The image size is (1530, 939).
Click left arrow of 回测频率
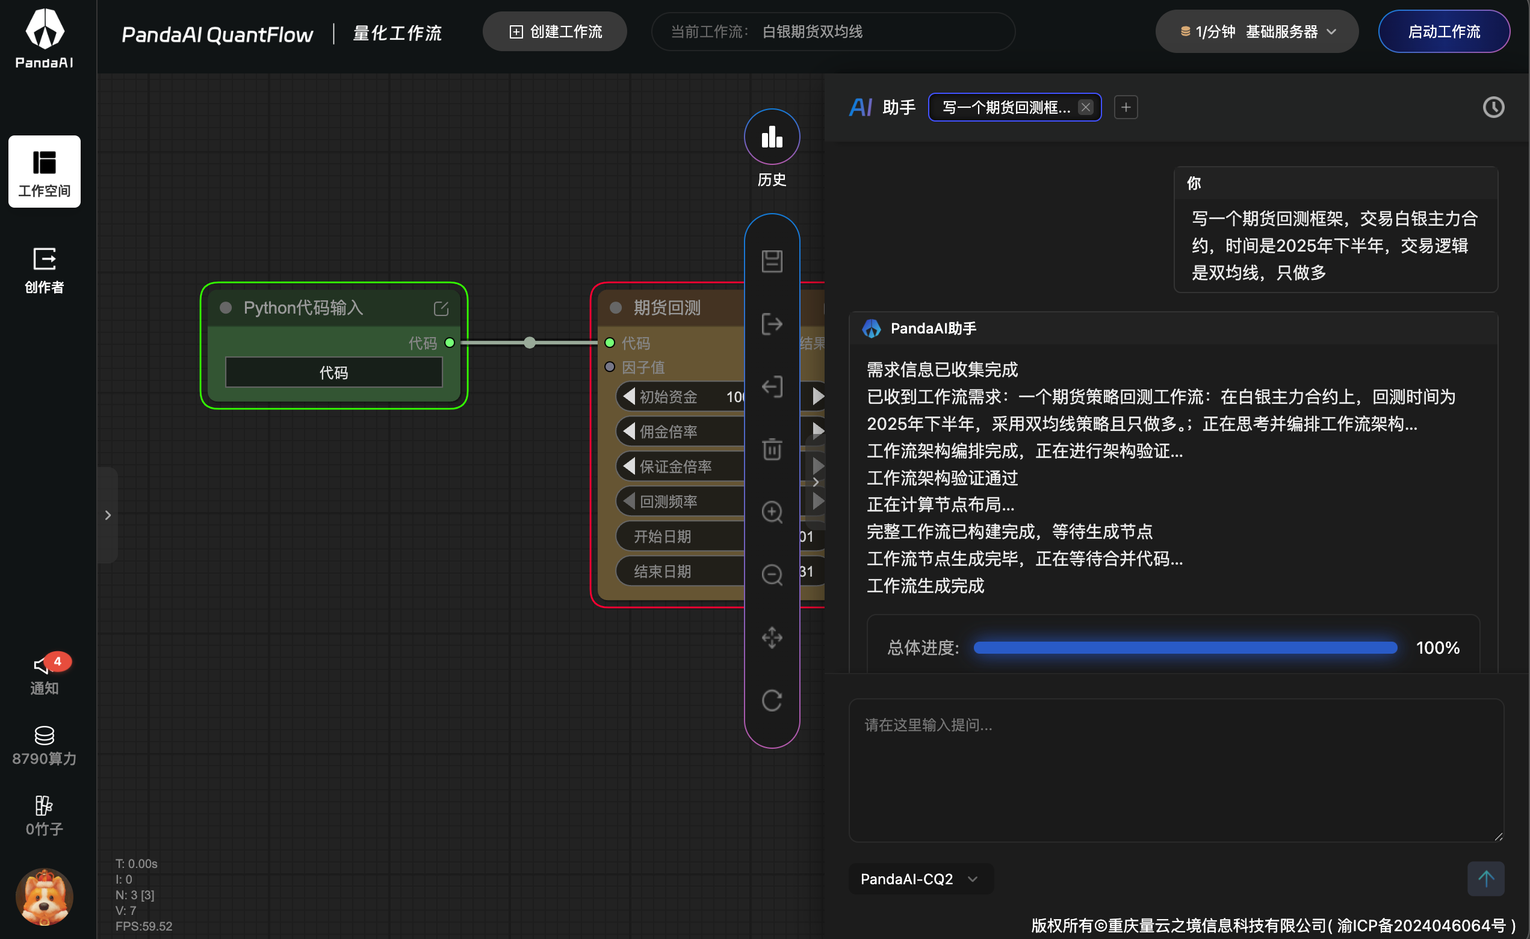click(x=629, y=501)
